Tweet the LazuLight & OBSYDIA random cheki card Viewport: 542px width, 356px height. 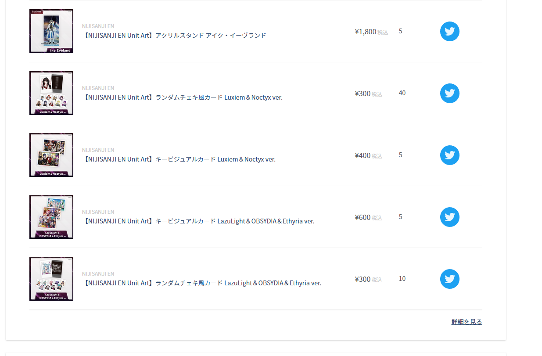coord(449,279)
